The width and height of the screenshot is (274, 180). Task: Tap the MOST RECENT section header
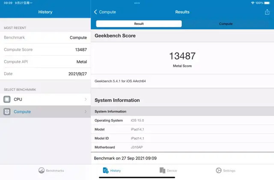pyautogui.click(x=15, y=28)
